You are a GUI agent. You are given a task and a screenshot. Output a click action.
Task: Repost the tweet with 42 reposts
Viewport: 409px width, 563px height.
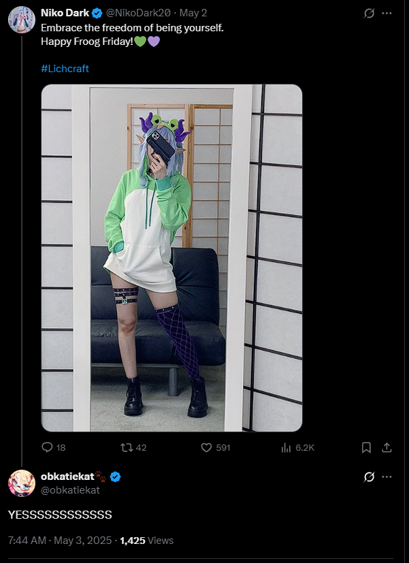pyautogui.click(x=133, y=447)
